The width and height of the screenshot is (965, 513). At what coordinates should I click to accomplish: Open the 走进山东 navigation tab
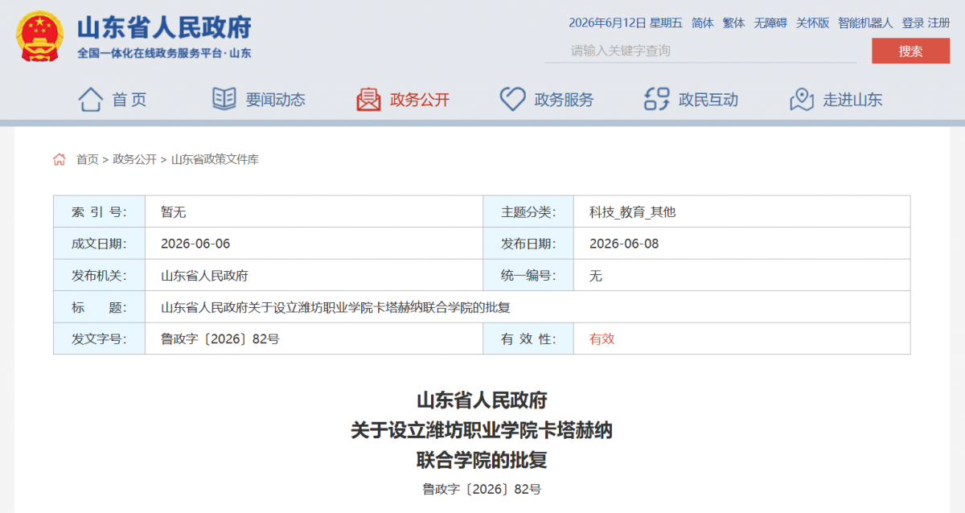pyautogui.click(x=852, y=100)
